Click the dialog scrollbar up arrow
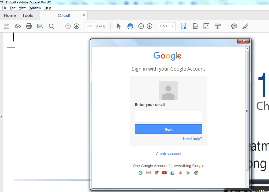 247,49
